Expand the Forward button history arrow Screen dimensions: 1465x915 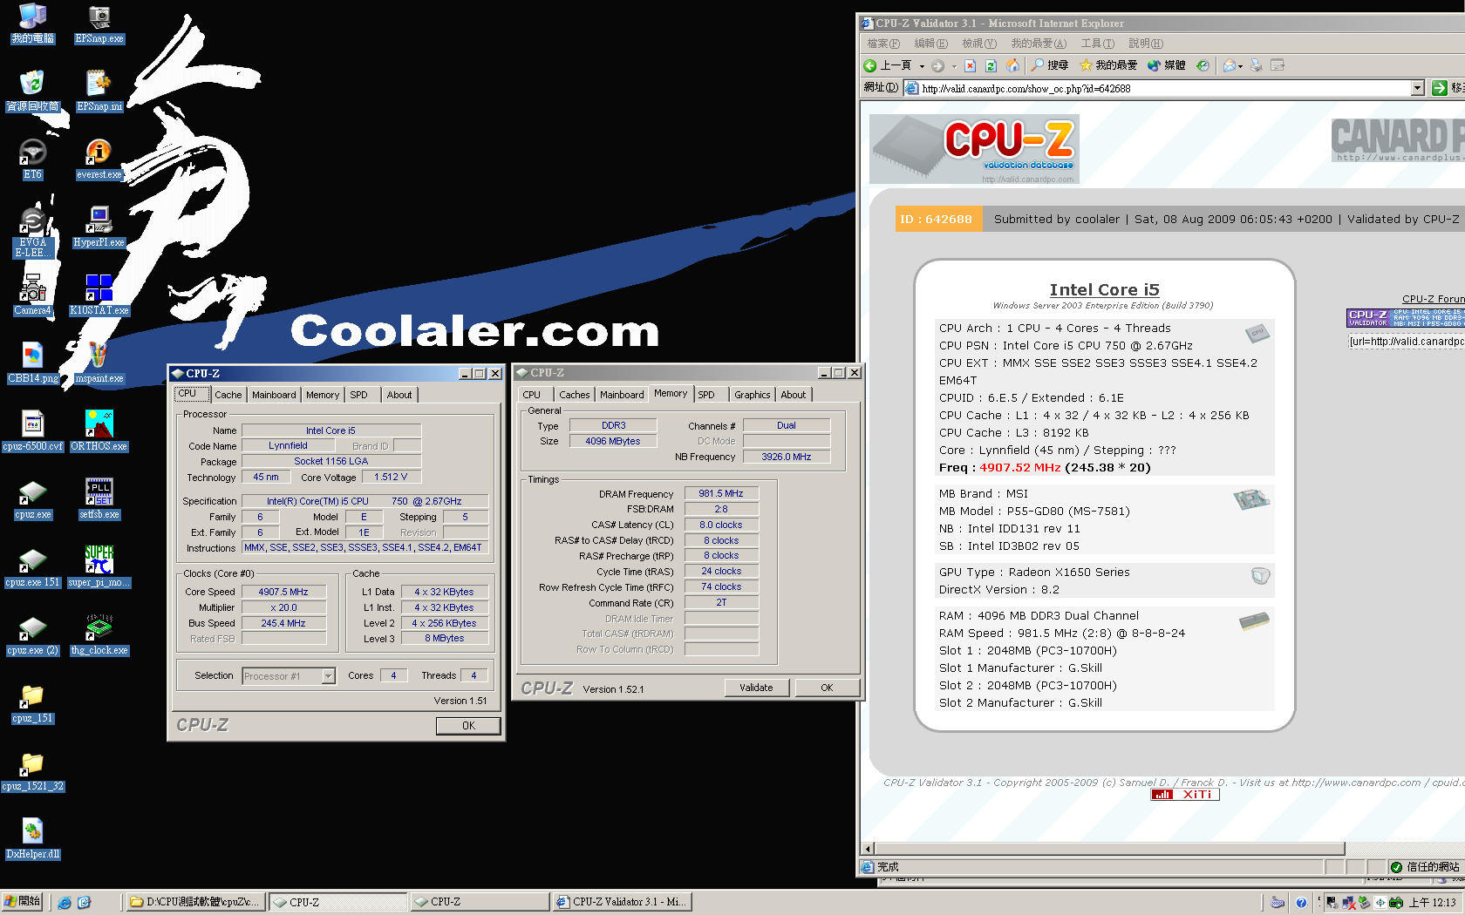pos(954,66)
